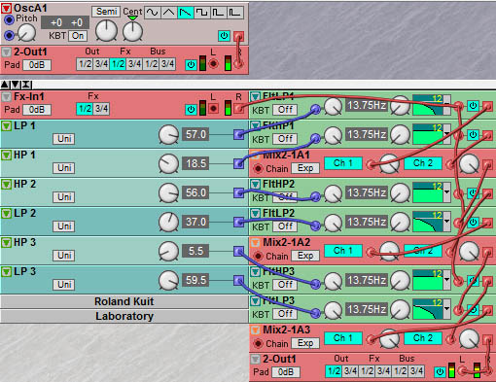The image size is (496, 382).
Task: Click the Uni button on HP 2
Action: (x=64, y=197)
